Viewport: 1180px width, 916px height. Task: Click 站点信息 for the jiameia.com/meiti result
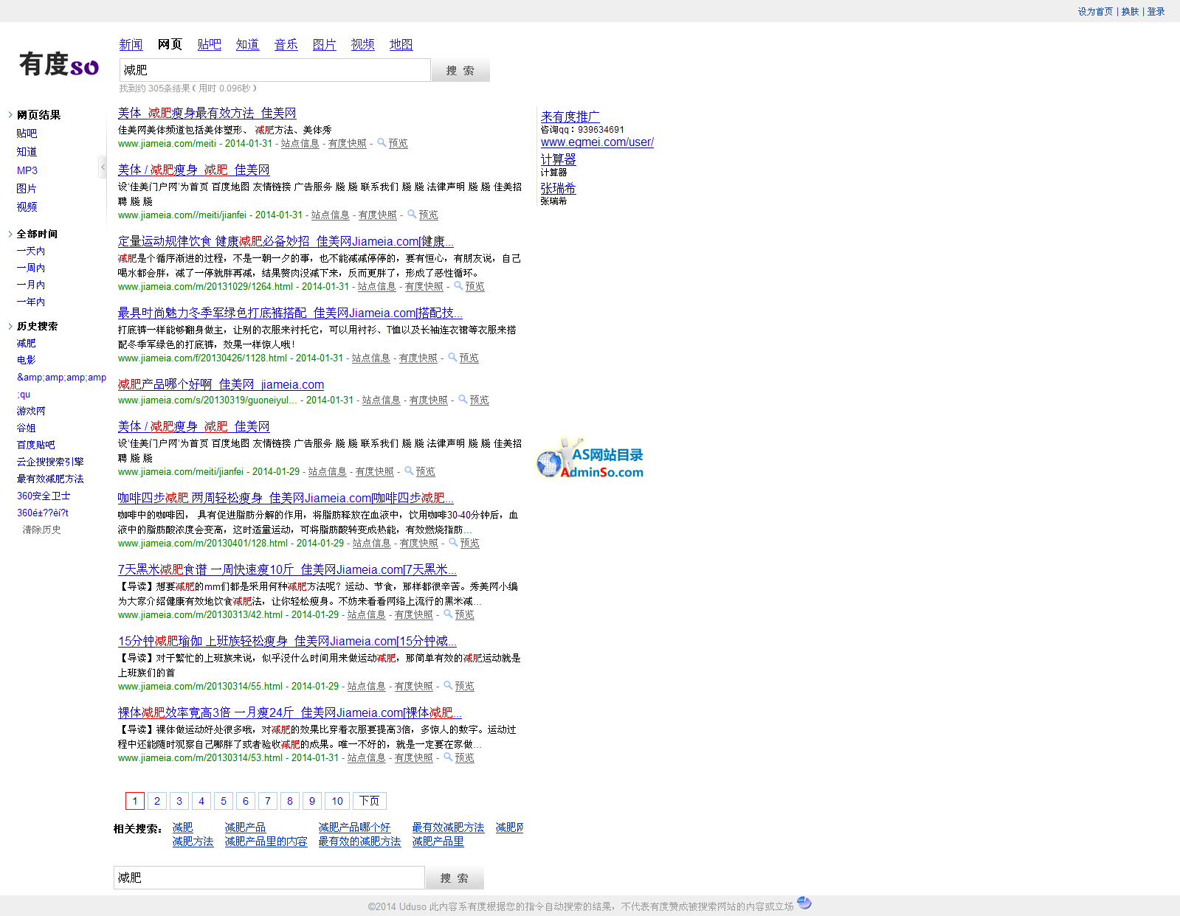pyautogui.click(x=300, y=143)
